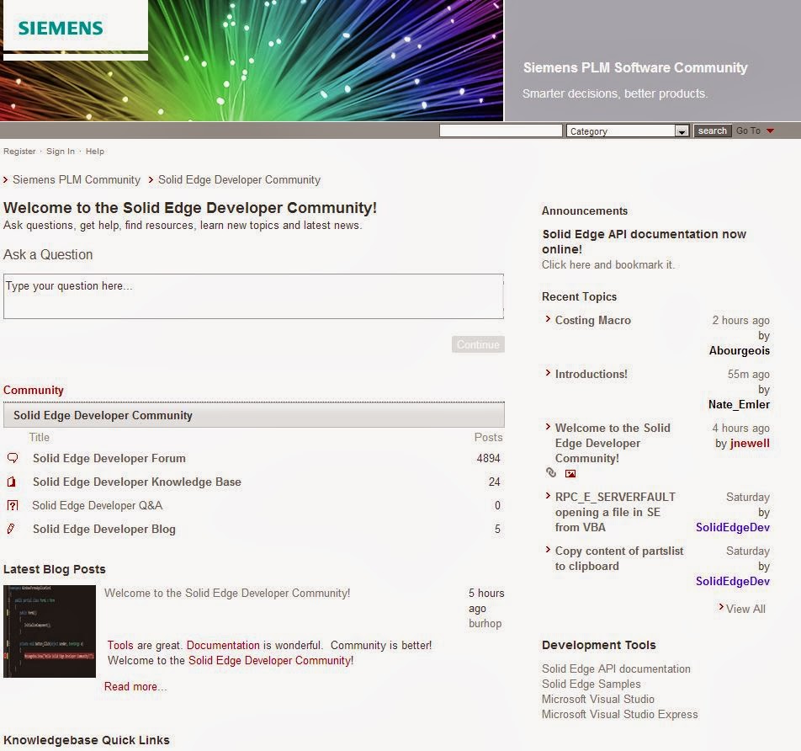Open the Welcome blog post title
Viewport: 801px width, 751px height.
[x=227, y=593]
